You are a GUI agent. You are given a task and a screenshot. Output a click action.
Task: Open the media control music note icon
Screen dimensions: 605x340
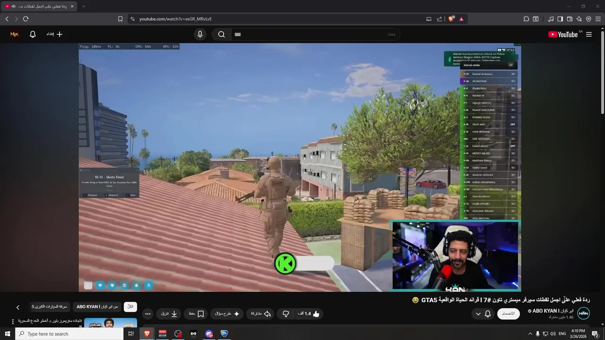tap(551, 19)
